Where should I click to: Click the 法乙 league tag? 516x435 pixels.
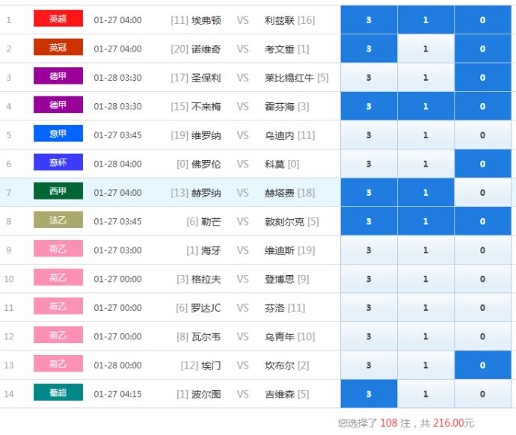(58, 220)
